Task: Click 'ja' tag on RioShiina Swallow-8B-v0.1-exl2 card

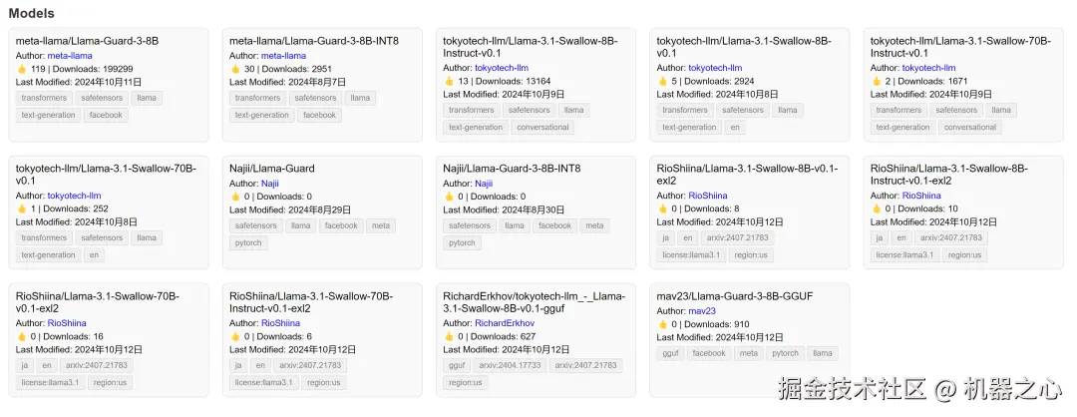Action: click(665, 238)
